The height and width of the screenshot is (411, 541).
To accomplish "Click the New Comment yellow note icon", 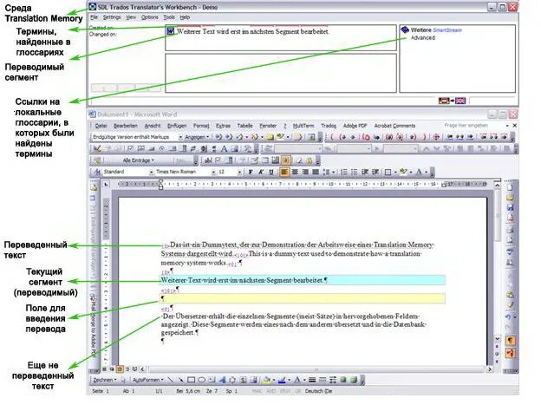I will (270, 137).
